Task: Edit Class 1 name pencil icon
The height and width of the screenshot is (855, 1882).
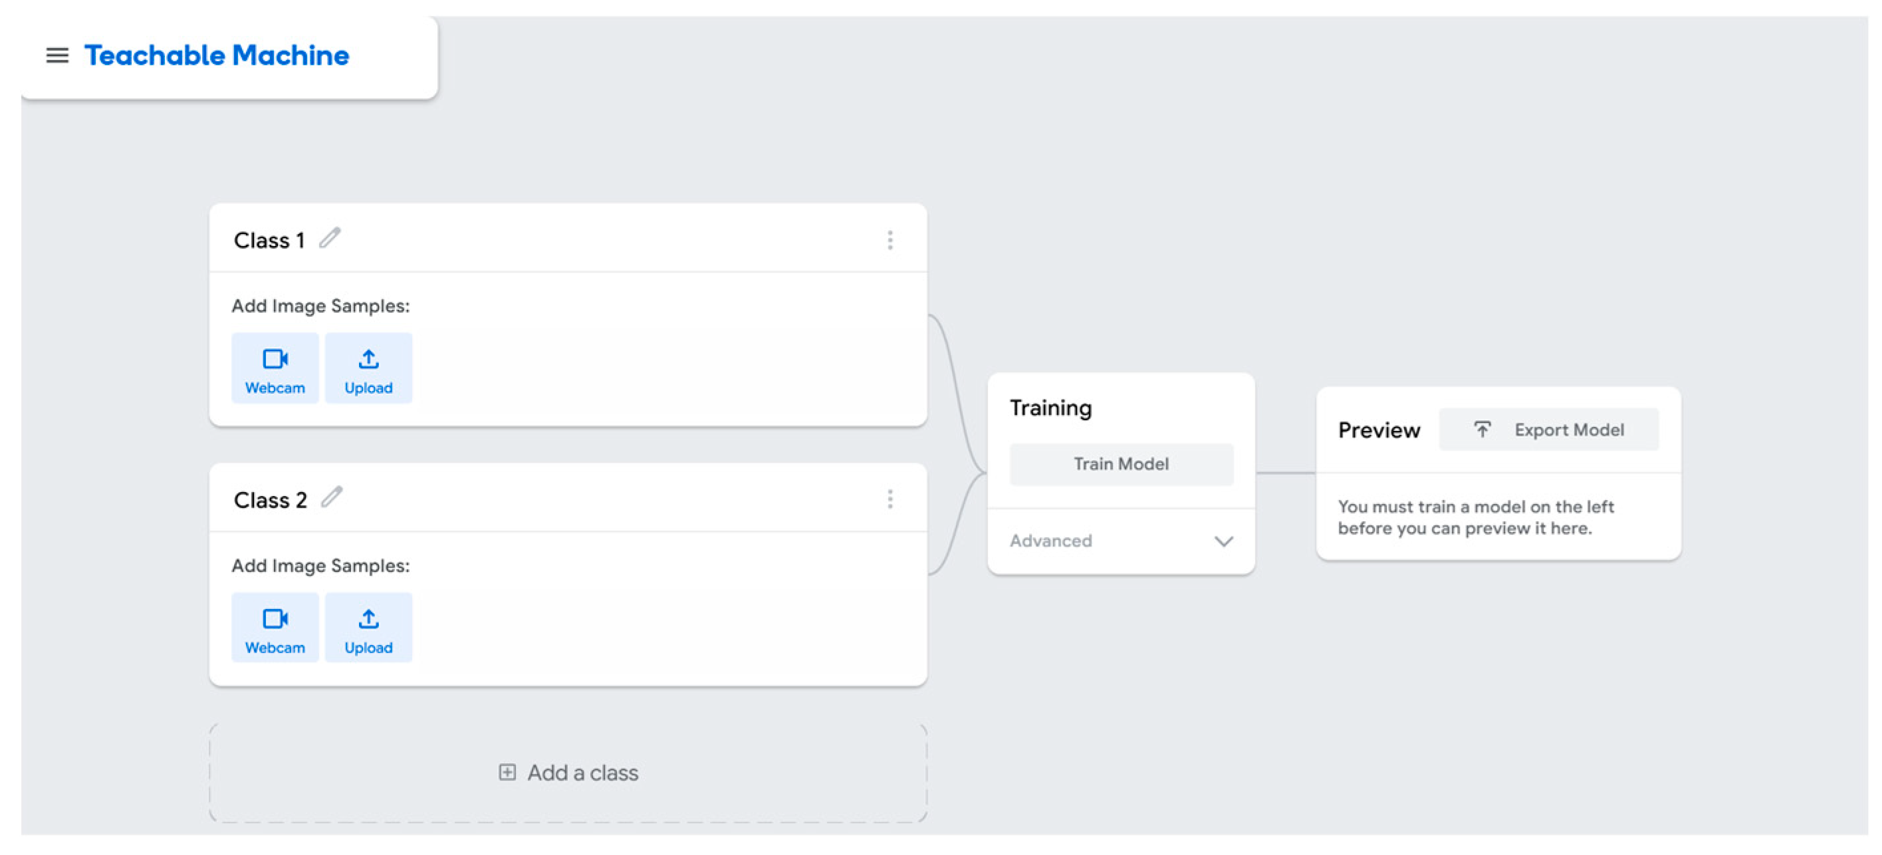Action: point(330,238)
